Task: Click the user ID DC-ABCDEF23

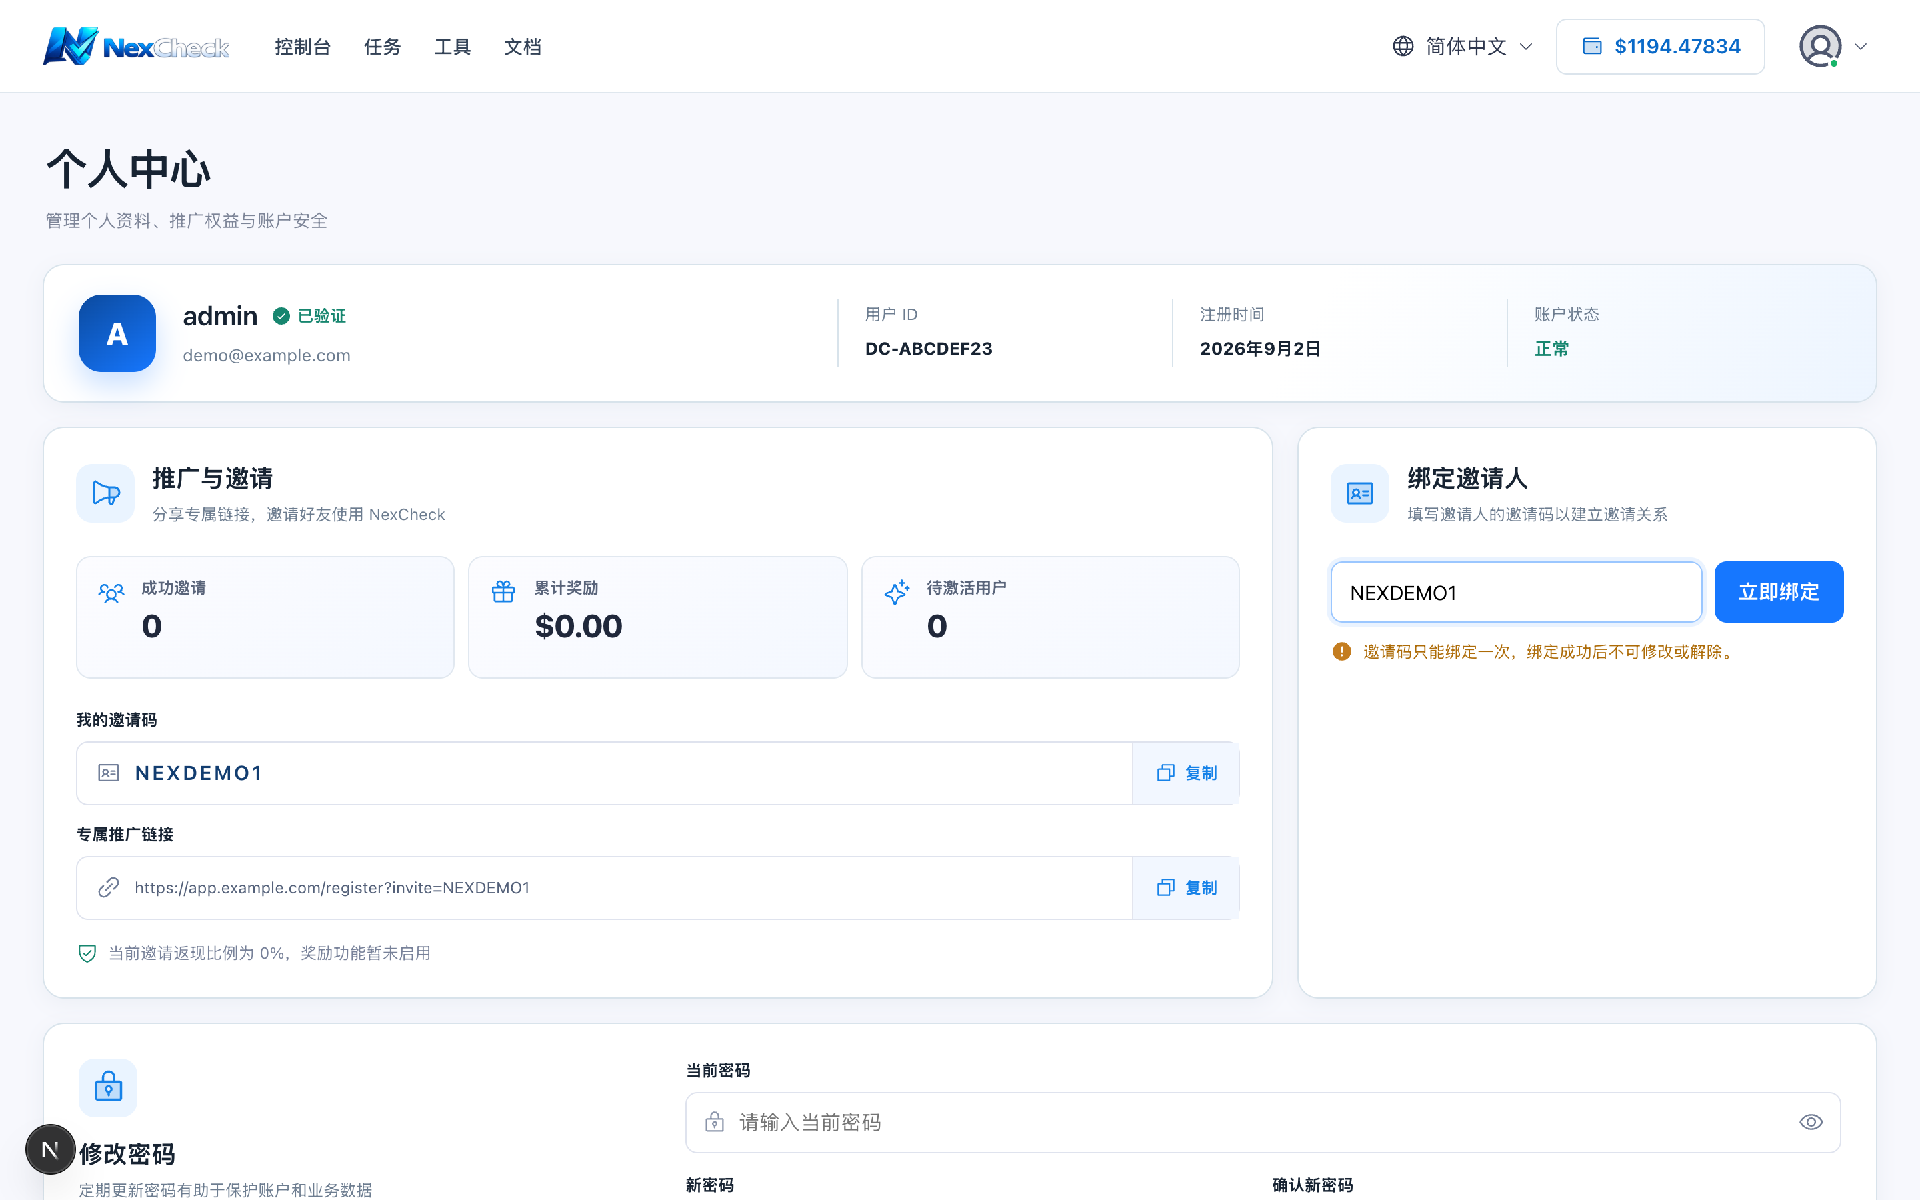Action: click(929, 349)
